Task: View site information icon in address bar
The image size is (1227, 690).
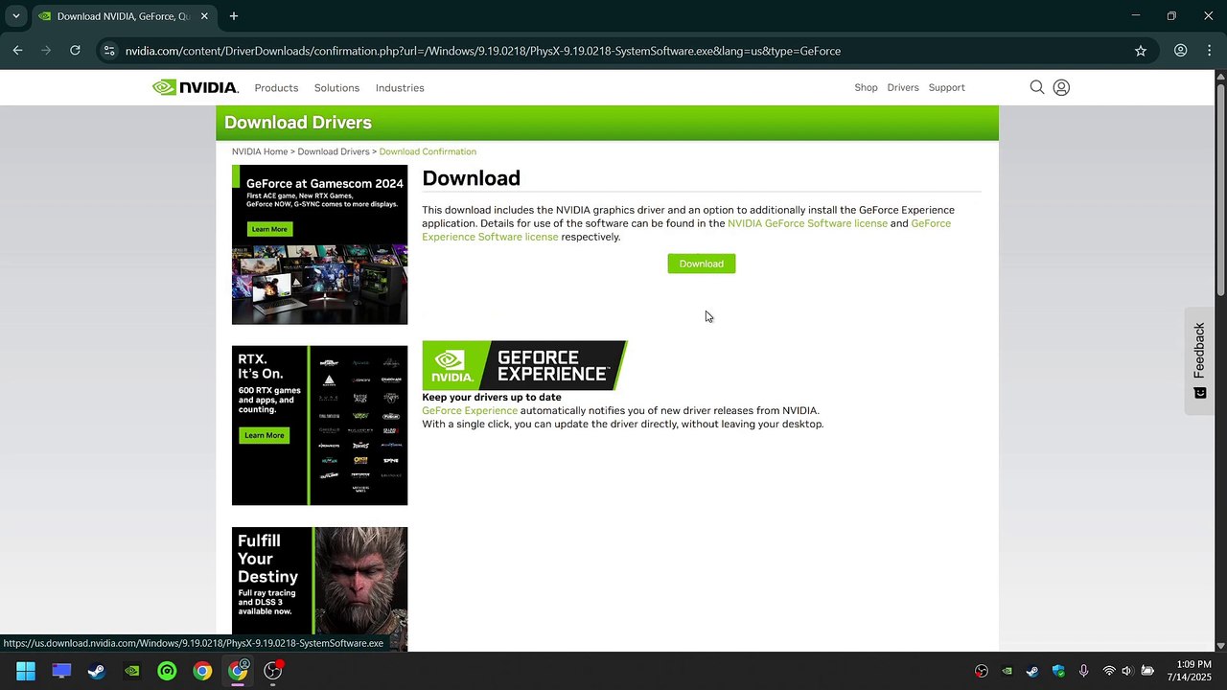Action: pos(109,51)
